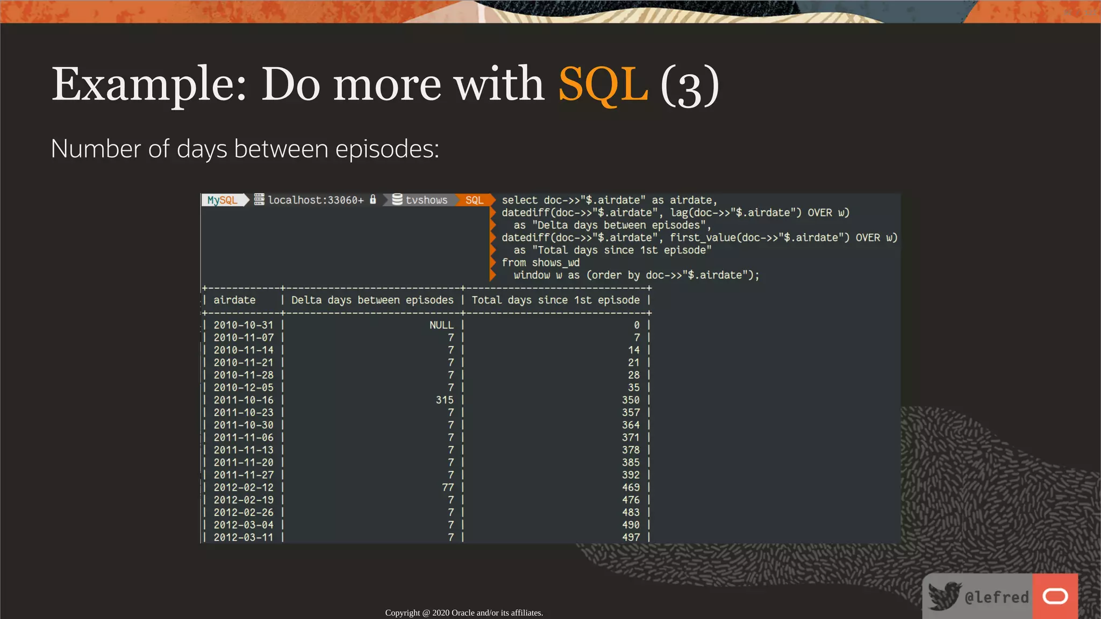Screen dimensions: 1101x619
Task: Click the slide number in top right corner
Action: [1081, 12]
